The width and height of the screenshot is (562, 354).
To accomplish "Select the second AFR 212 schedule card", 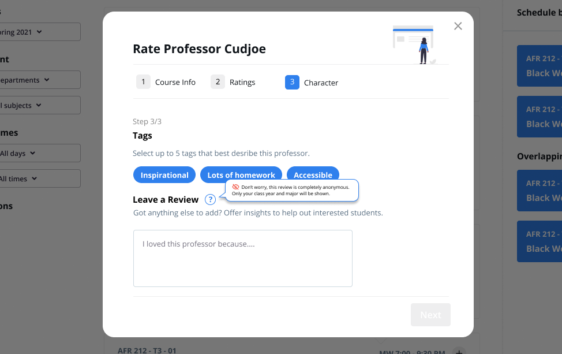I will pyautogui.click(x=539, y=117).
